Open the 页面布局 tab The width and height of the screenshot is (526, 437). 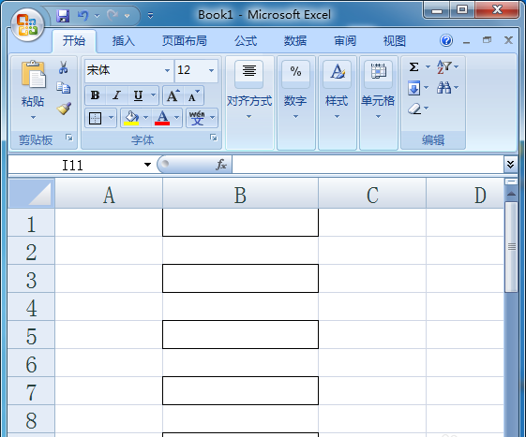pyautogui.click(x=184, y=41)
